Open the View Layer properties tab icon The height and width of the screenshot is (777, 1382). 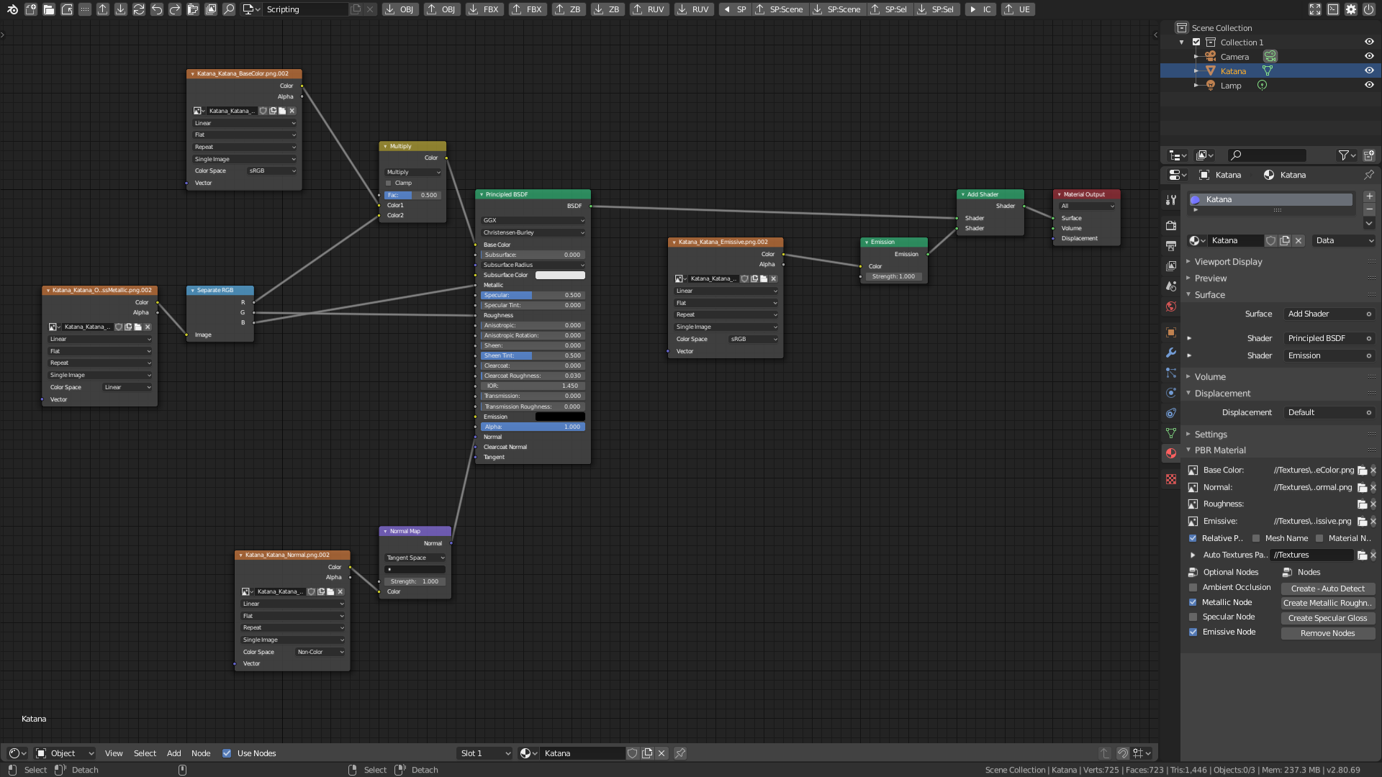click(x=1171, y=266)
